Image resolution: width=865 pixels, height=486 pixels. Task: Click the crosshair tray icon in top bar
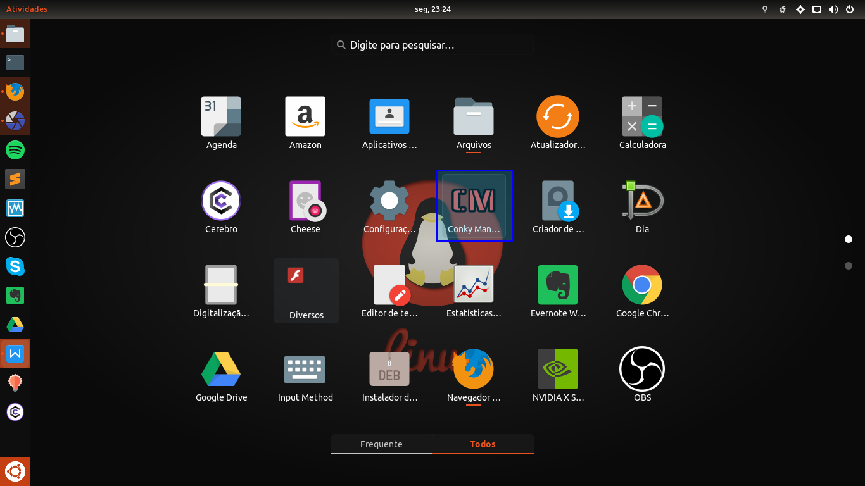[800, 9]
